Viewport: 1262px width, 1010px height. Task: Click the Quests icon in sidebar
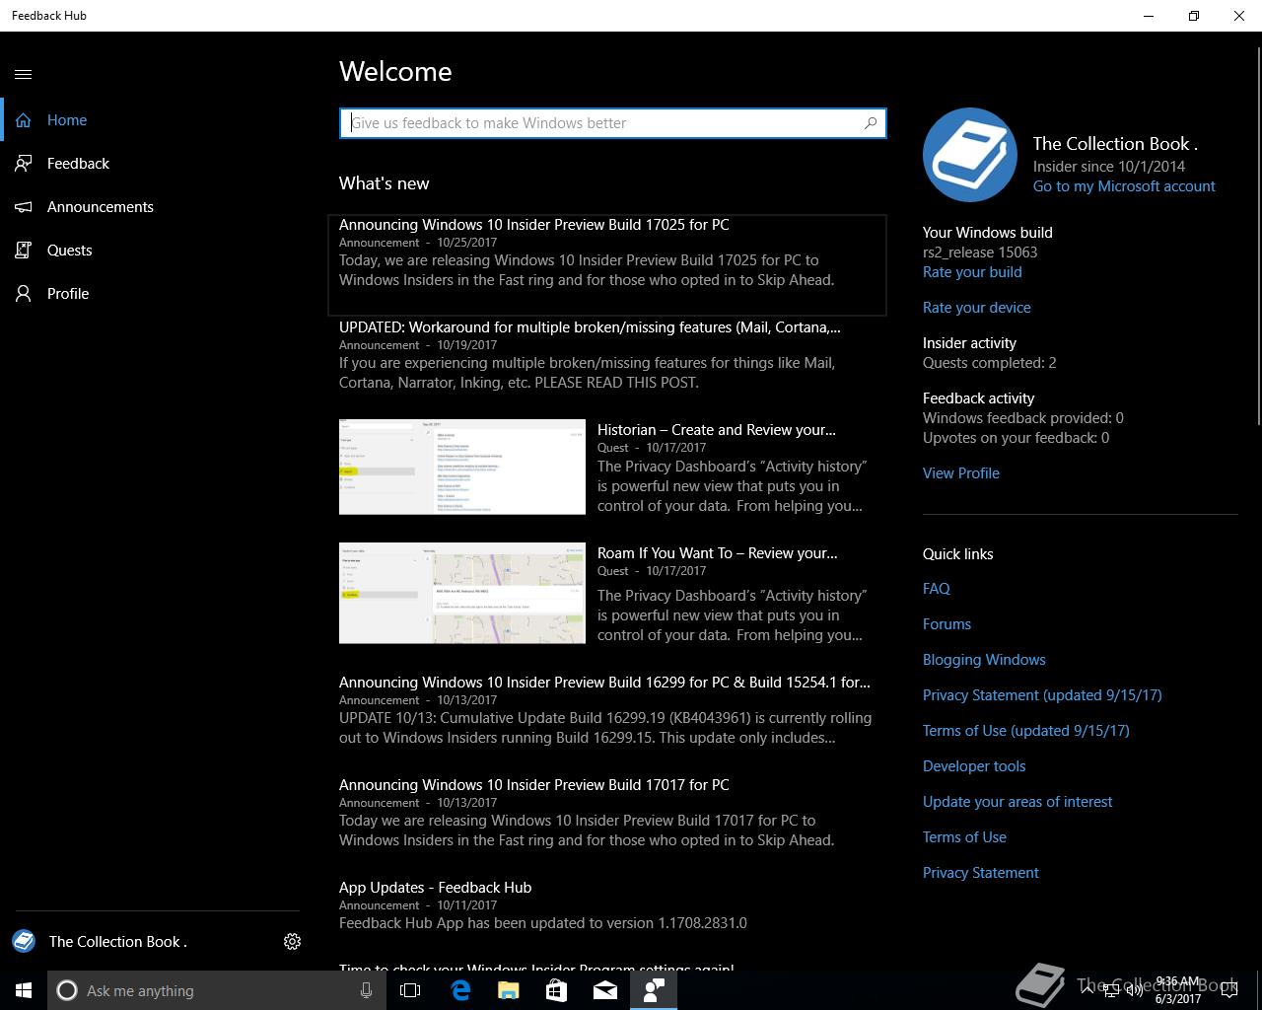24,251
